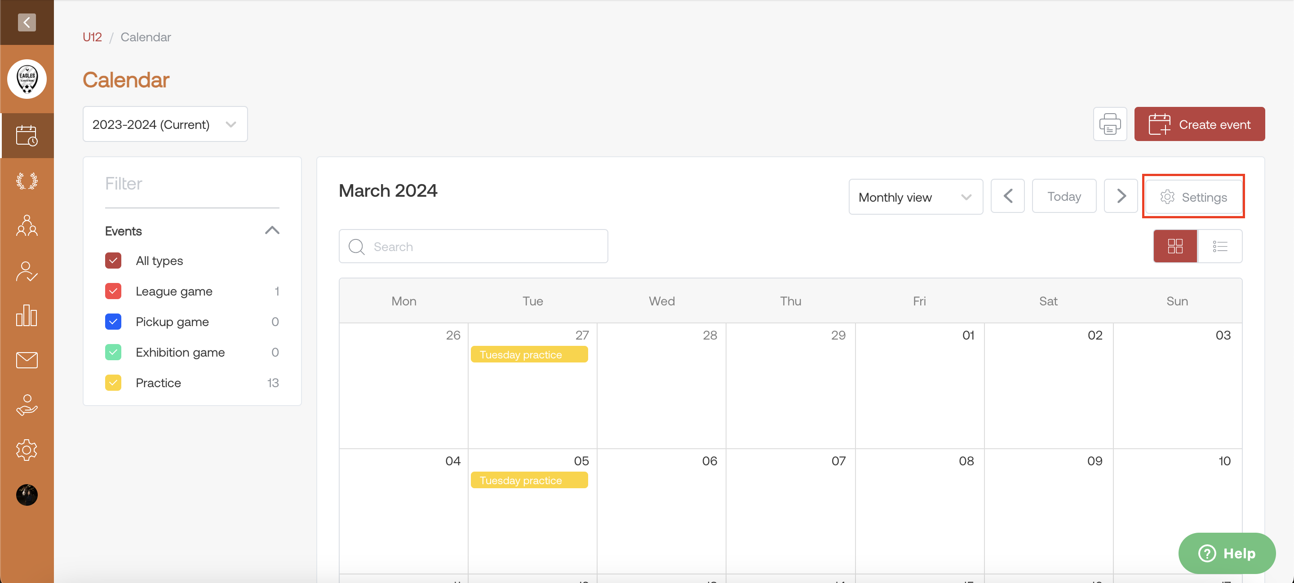
Task: Click the calendar Search field
Action: tap(473, 247)
